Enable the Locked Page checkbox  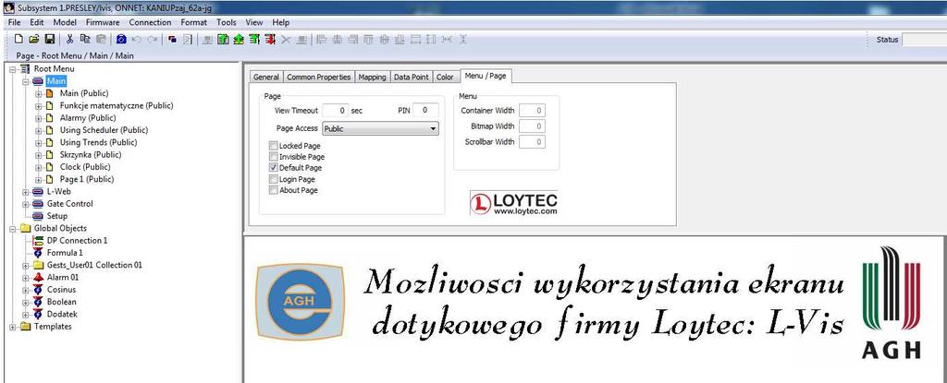[274, 146]
